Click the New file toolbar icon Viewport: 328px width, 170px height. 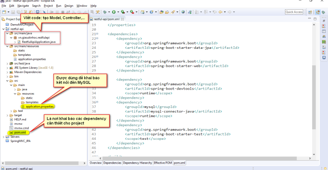click(4, 12)
